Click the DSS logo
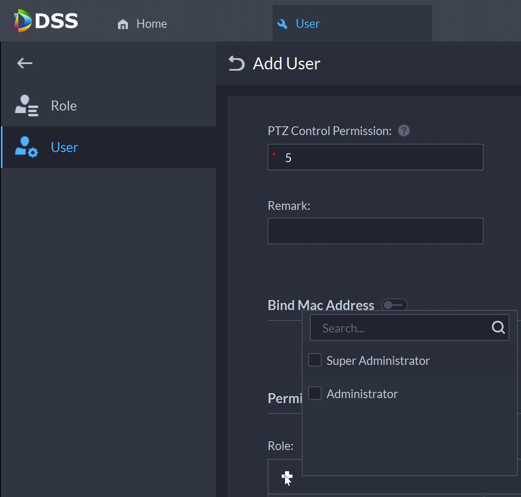This screenshot has width=521, height=497. click(x=46, y=21)
